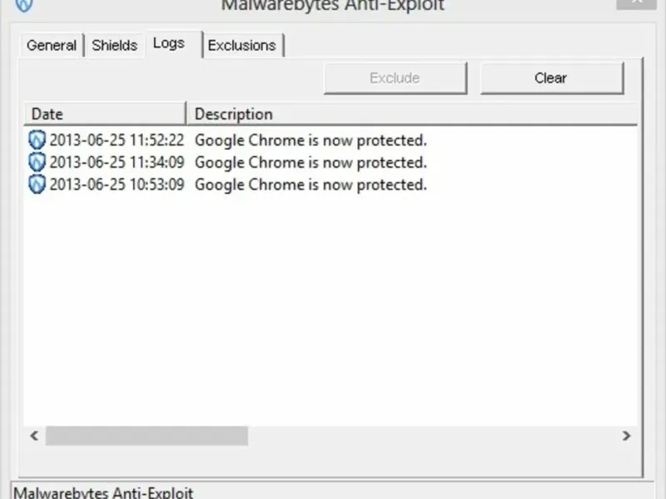Viewport: 666px width, 499px height.
Task: Open the Exclusions tab
Action: tap(243, 46)
